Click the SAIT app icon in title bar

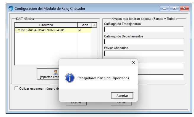pyautogui.click(x=11, y=8)
